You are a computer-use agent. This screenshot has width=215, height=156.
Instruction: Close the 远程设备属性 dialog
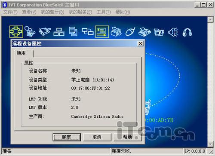coord(140,43)
